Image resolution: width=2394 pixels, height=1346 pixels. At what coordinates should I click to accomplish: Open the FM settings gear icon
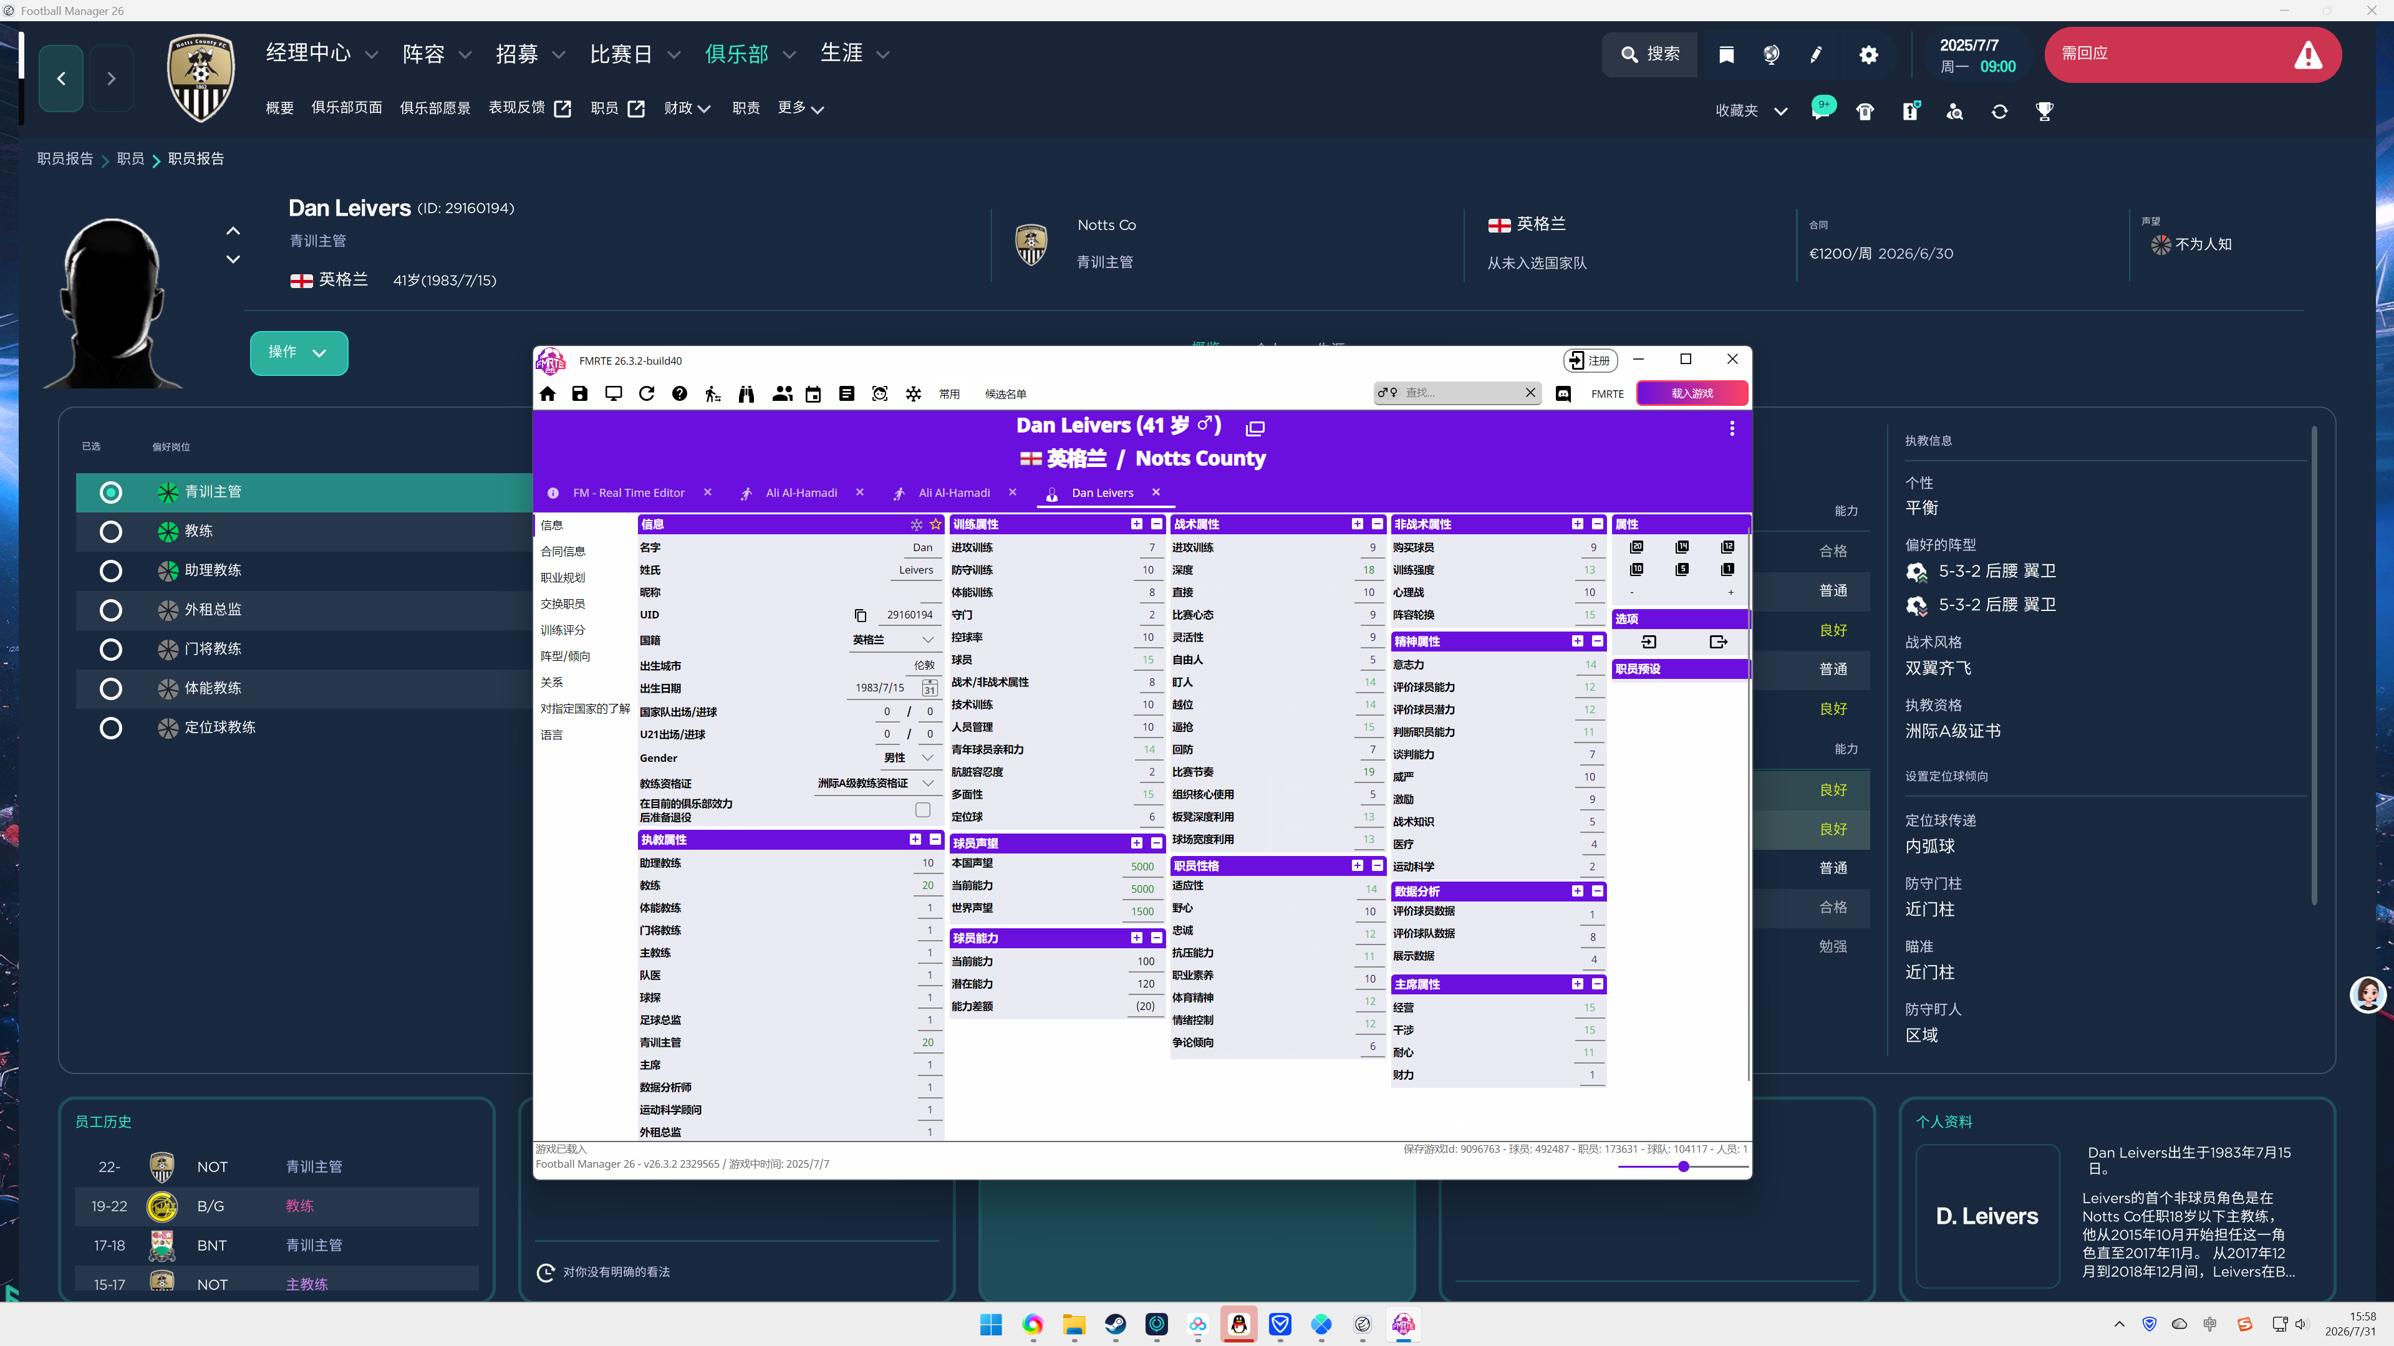(x=1868, y=55)
